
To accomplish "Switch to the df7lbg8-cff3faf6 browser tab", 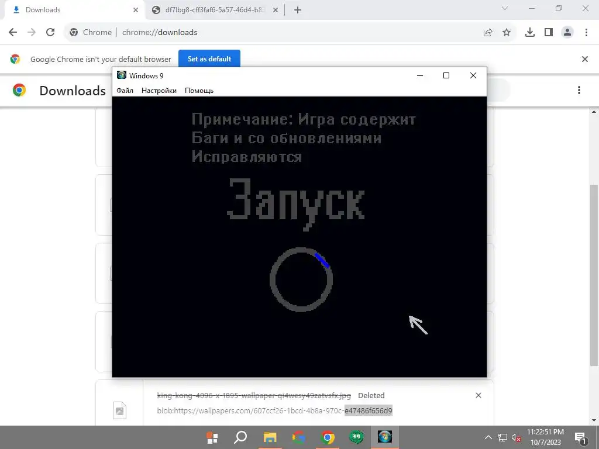I will click(214, 10).
